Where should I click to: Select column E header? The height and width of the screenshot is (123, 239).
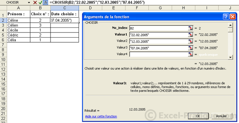pyautogui.click(x=114, y=8)
